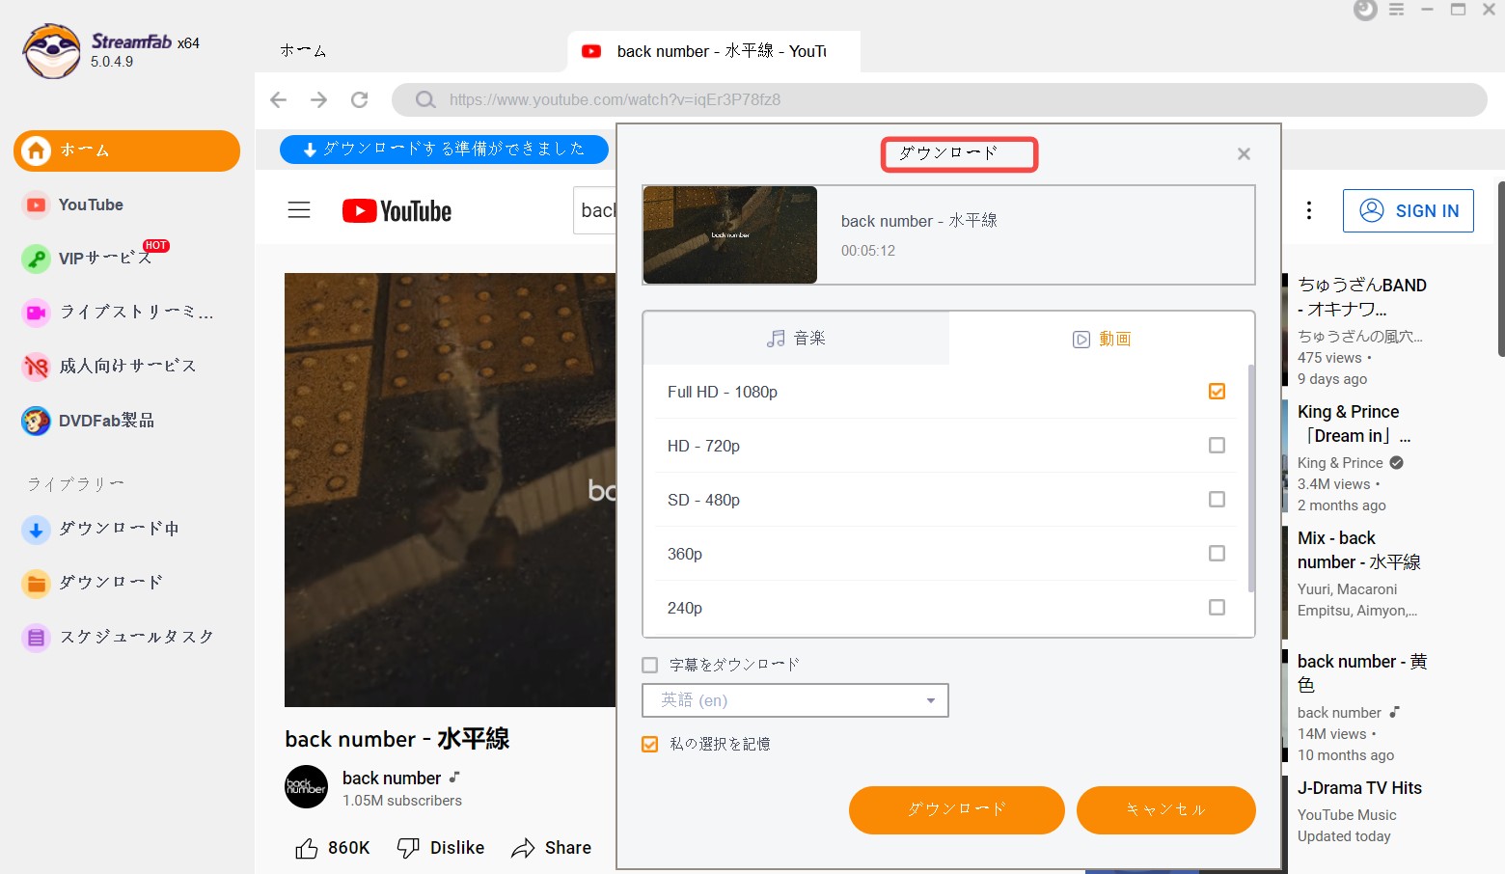
Task: Open Scheduled tasks sidebar item
Action: [117, 637]
